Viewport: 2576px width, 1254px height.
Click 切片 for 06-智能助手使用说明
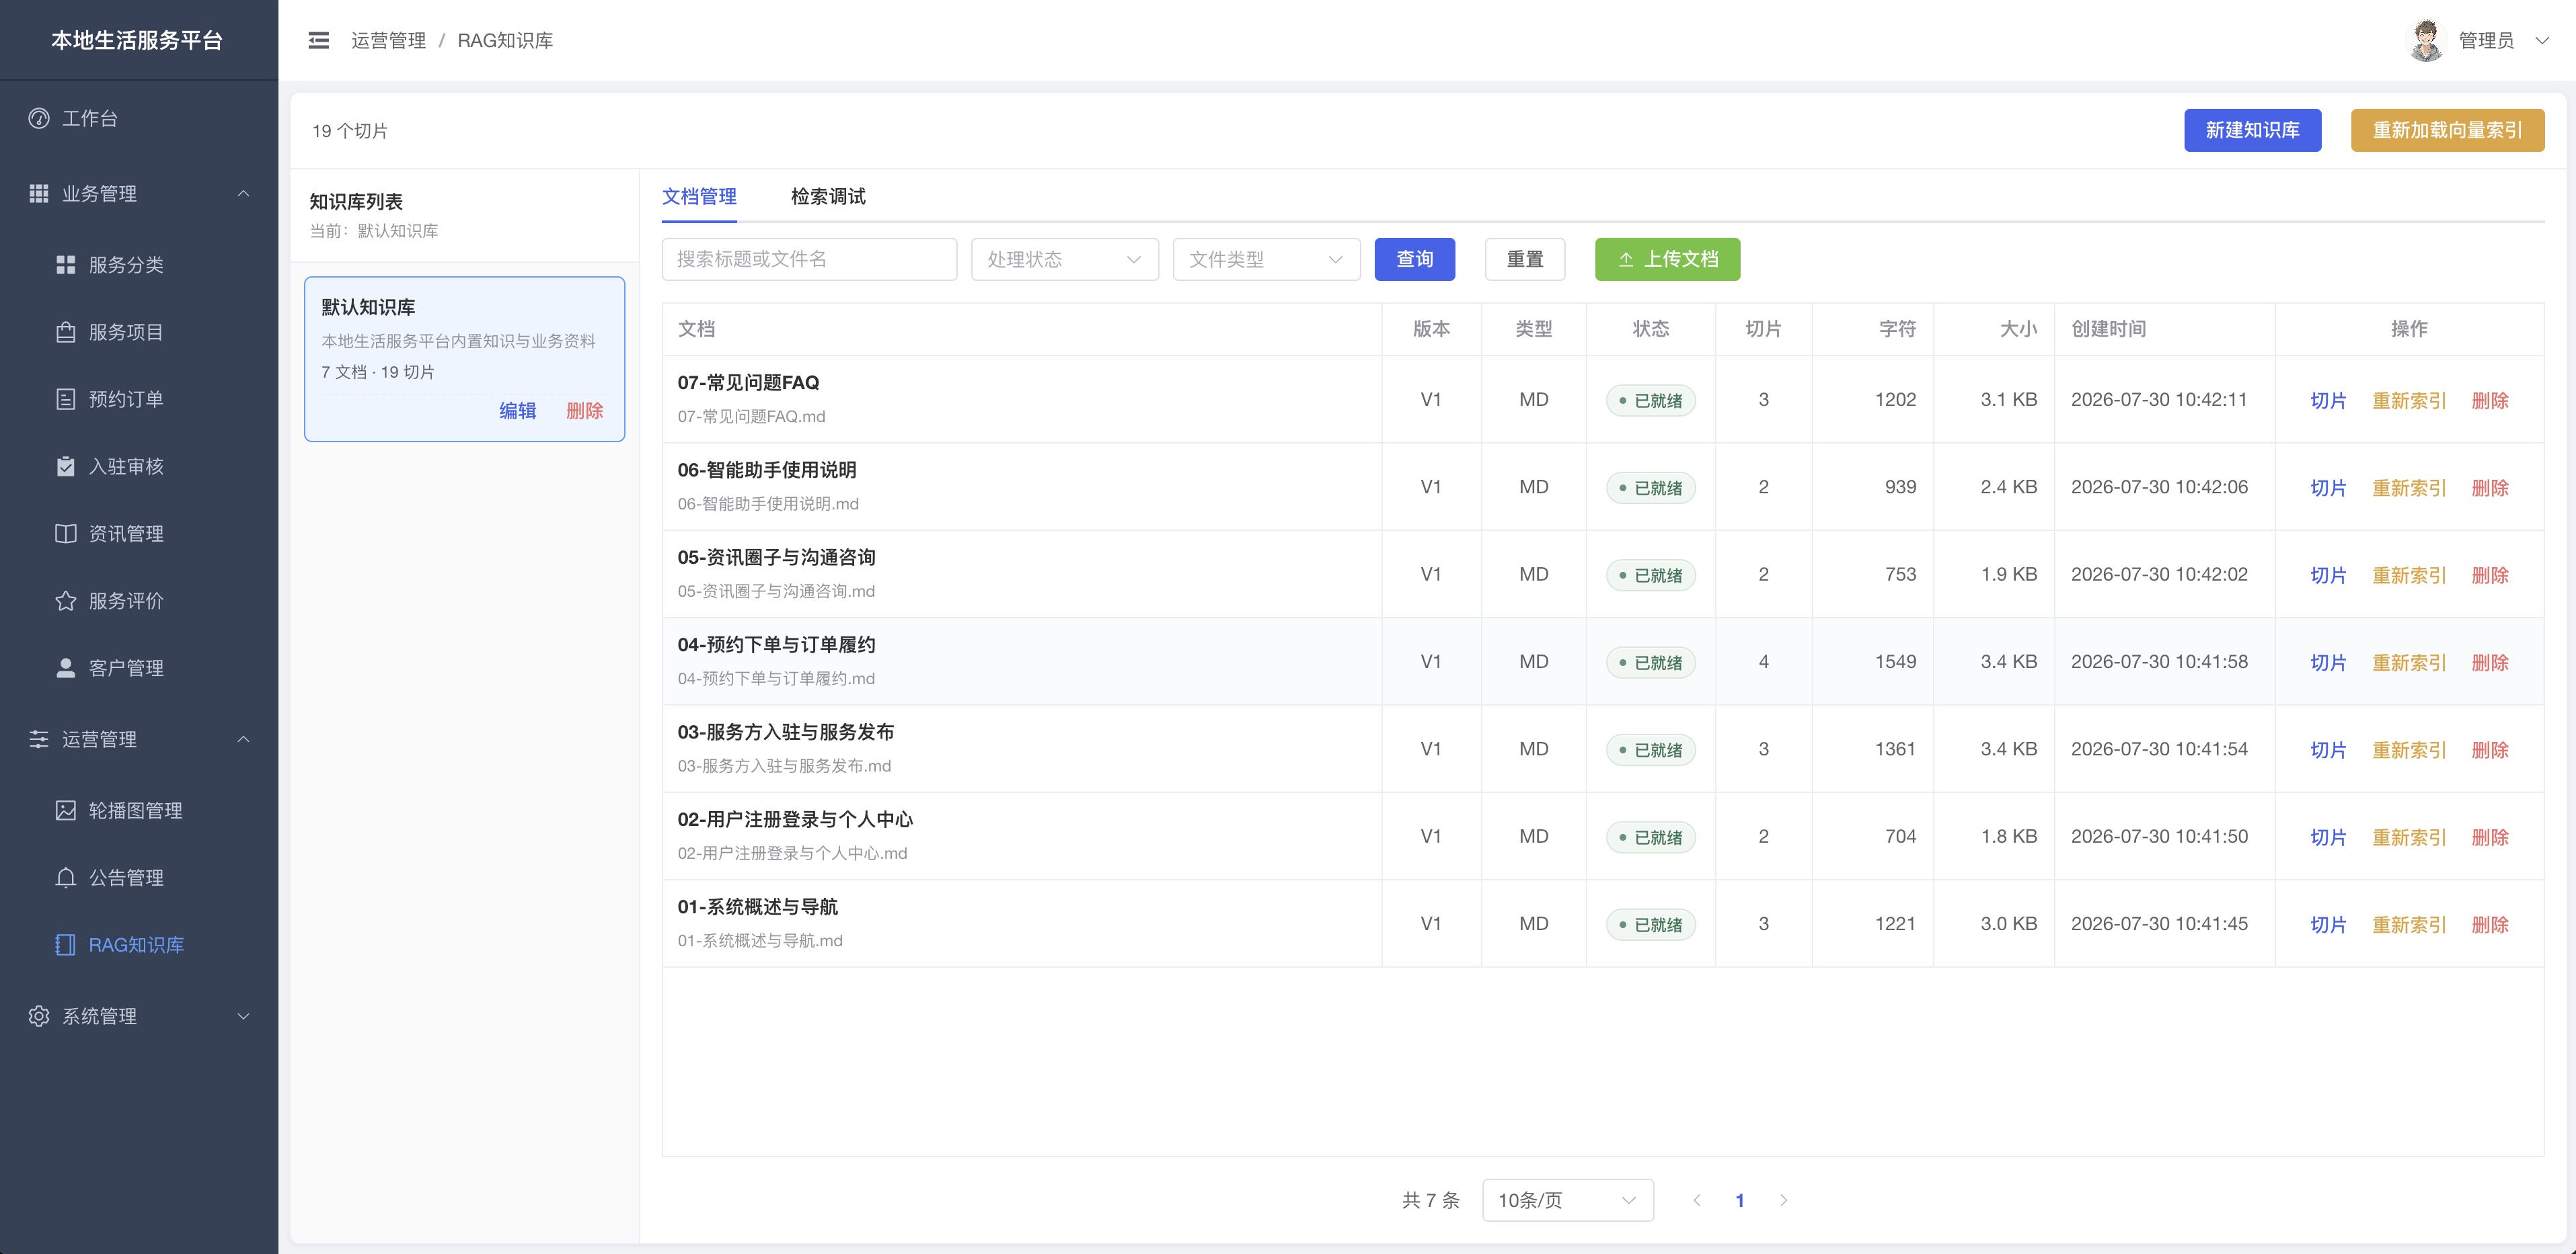coord(2328,488)
